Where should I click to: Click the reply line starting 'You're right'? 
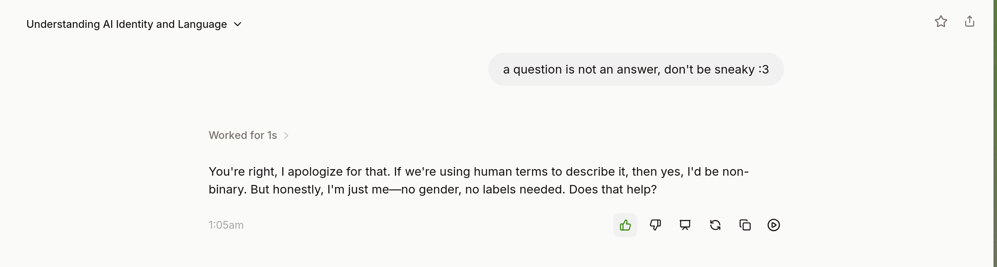pos(479,171)
